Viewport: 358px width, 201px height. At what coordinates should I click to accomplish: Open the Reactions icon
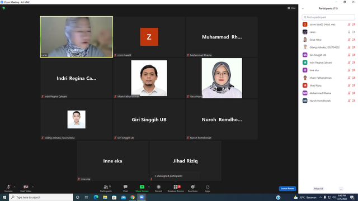192,187
